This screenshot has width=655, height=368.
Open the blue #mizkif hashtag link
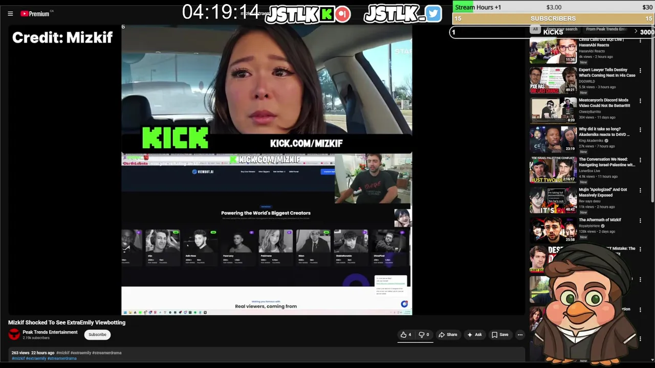tap(18, 358)
